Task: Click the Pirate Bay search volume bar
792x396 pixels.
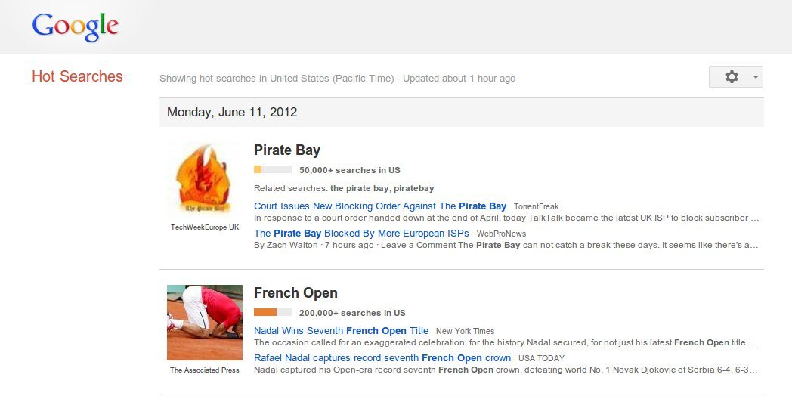Action: pos(273,170)
